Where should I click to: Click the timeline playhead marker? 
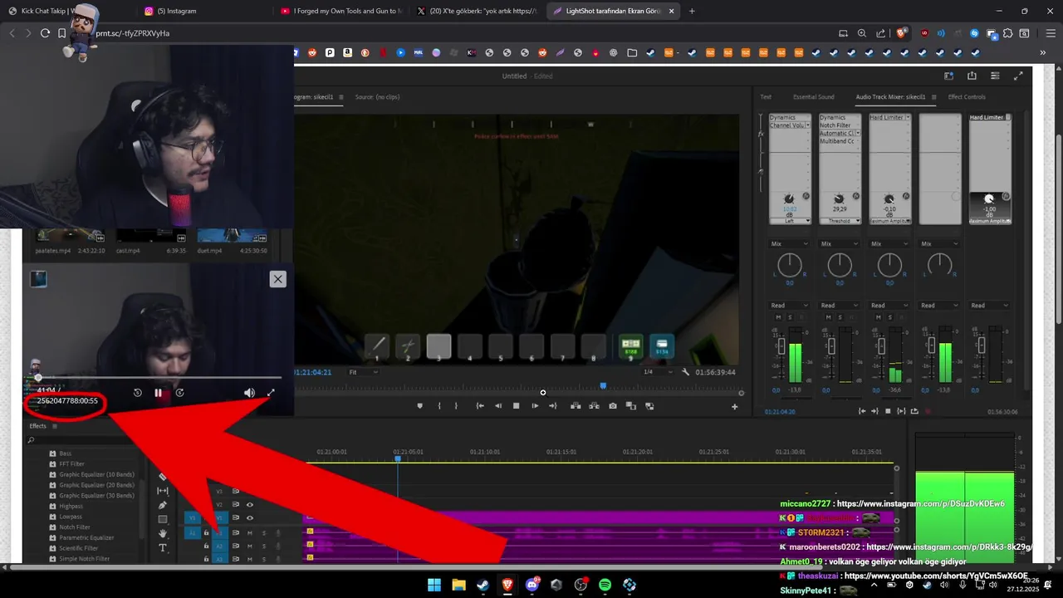click(398, 458)
